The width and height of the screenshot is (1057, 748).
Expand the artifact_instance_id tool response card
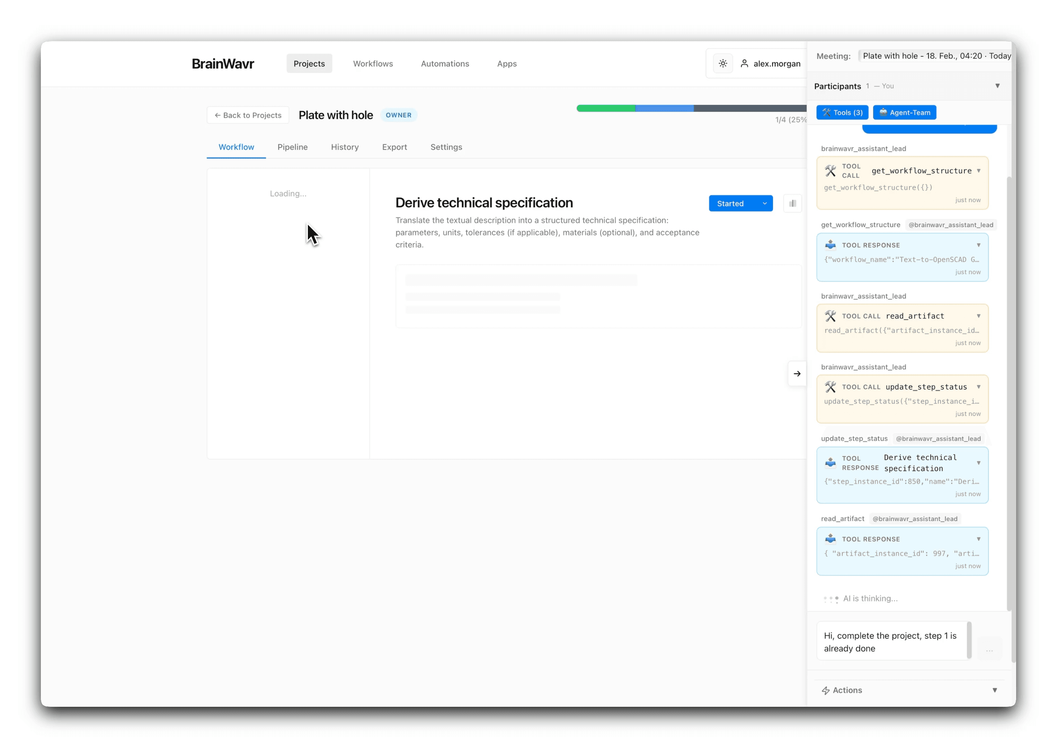978,539
